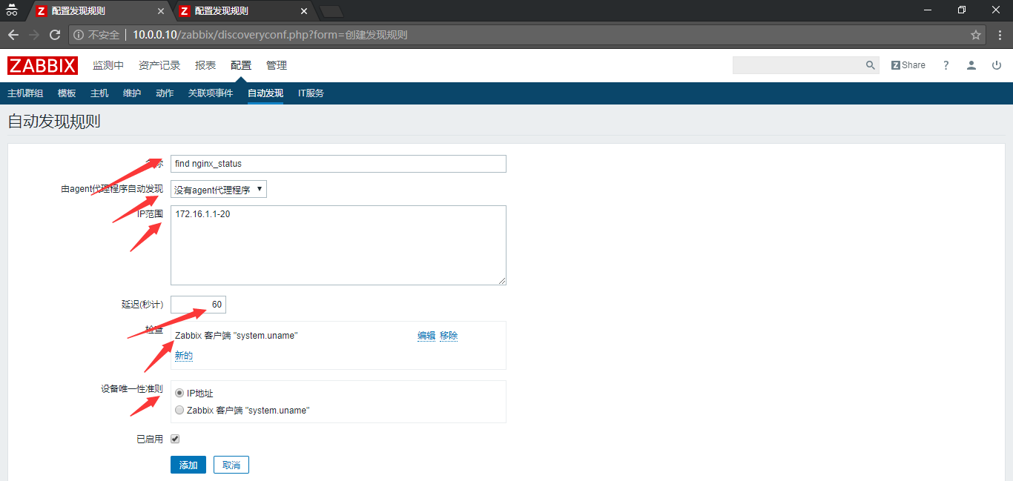Image resolution: width=1013 pixels, height=481 pixels.
Task: Open the user profile icon
Action: tap(971, 65)
